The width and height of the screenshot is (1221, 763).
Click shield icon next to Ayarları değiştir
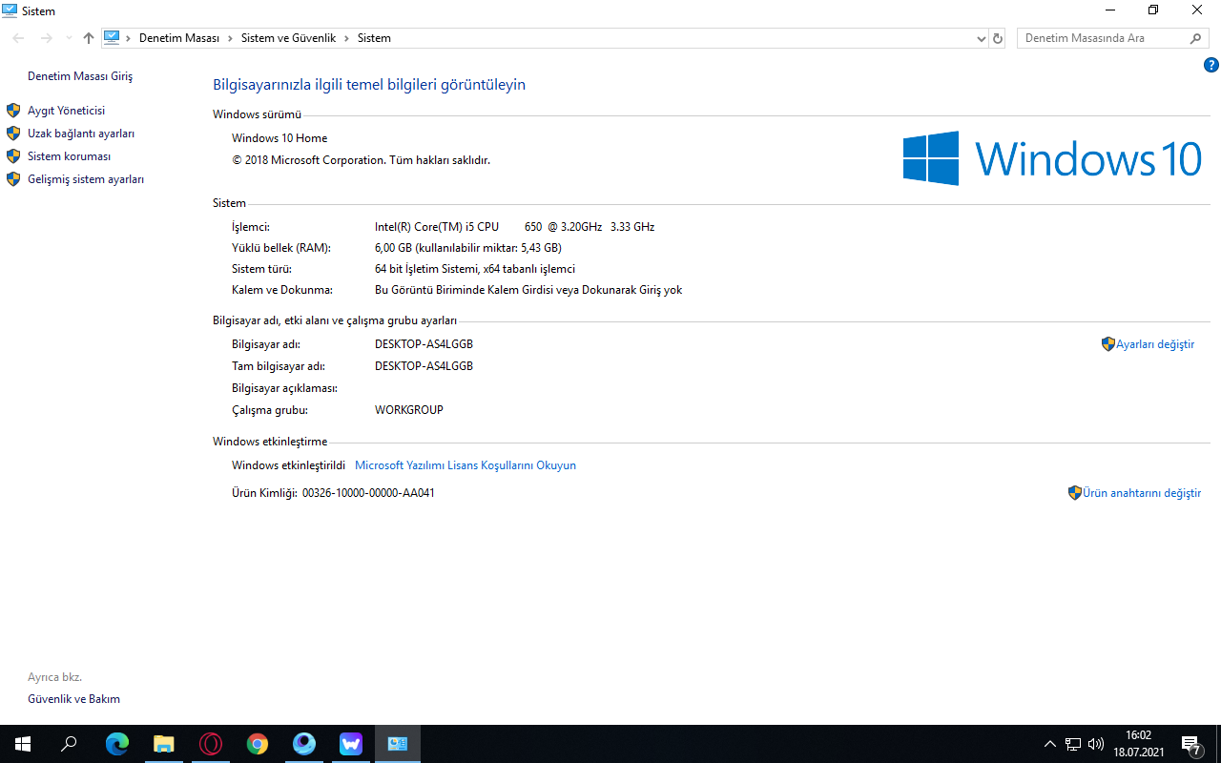pos(1108,344)
